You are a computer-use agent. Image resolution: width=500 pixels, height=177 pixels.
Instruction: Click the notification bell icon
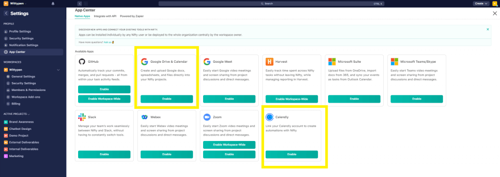click(x=53, y=3)
